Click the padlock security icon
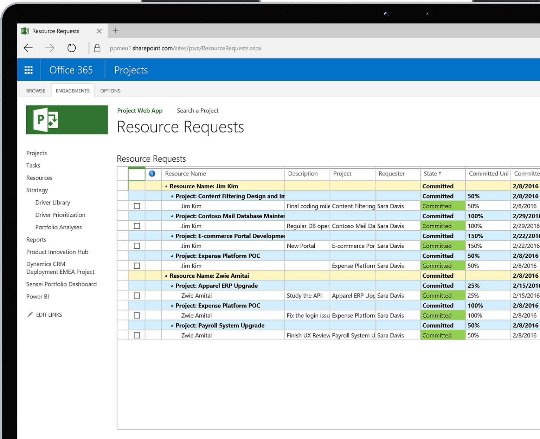This screenshot has width=540, height=439. pyautogui.click(x=97, y=48)
